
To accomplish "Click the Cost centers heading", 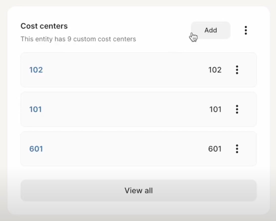I will pos(44,26).
